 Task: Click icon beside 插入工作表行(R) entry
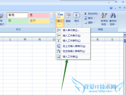[58, 36]
